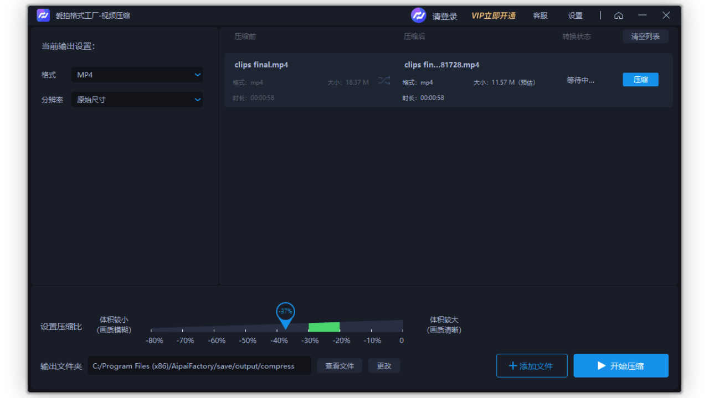Click the 压缩 button on the file row

pos(640,79)
